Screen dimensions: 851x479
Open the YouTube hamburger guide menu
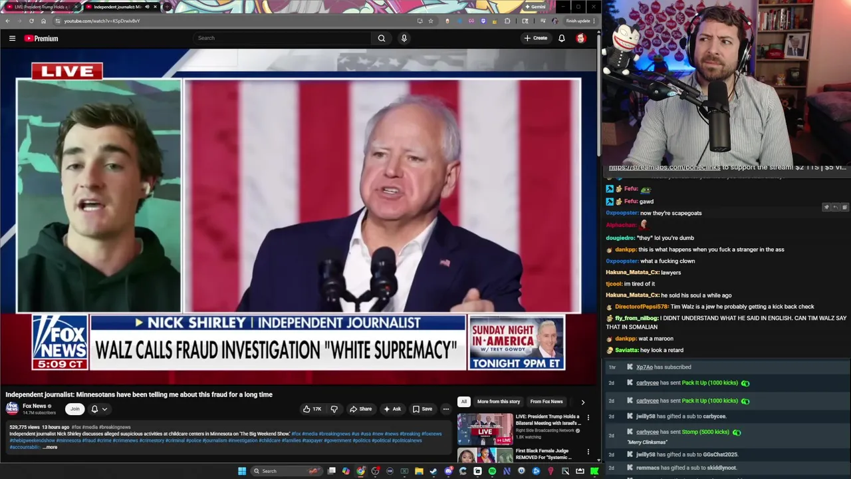12,39
